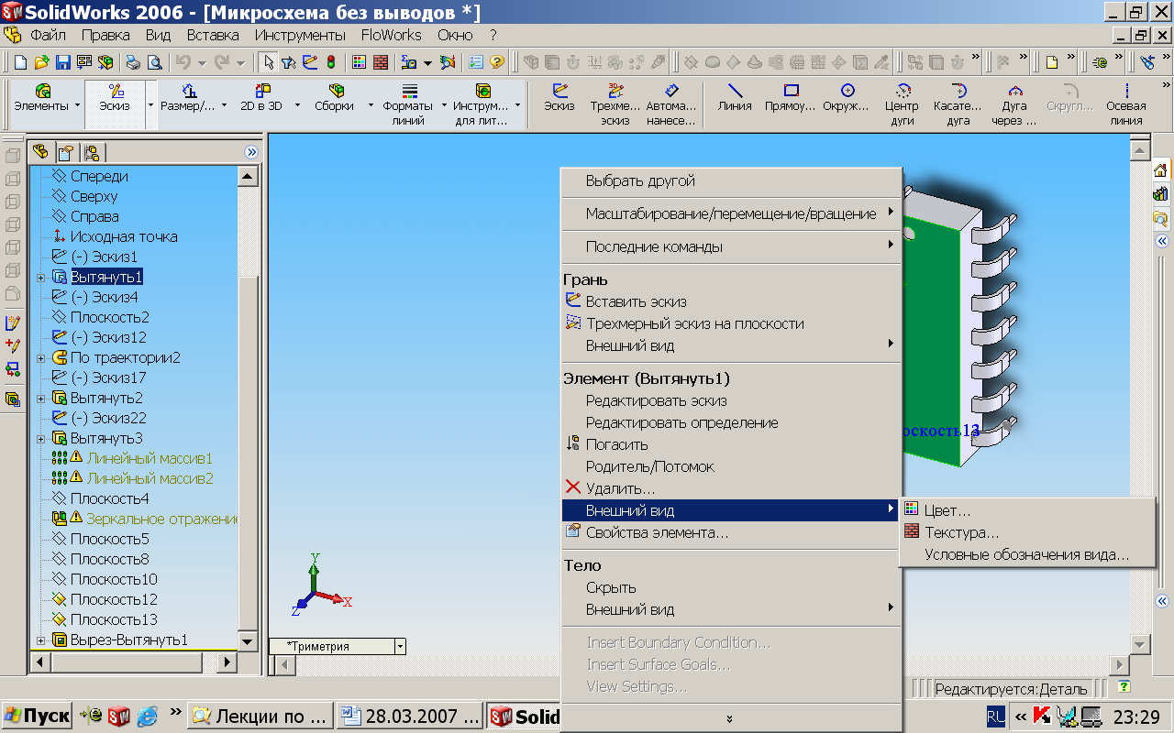This screenshot has width=1174, height=733.
Task: Click the selection filter funnel icon
Action: point(289,62)
